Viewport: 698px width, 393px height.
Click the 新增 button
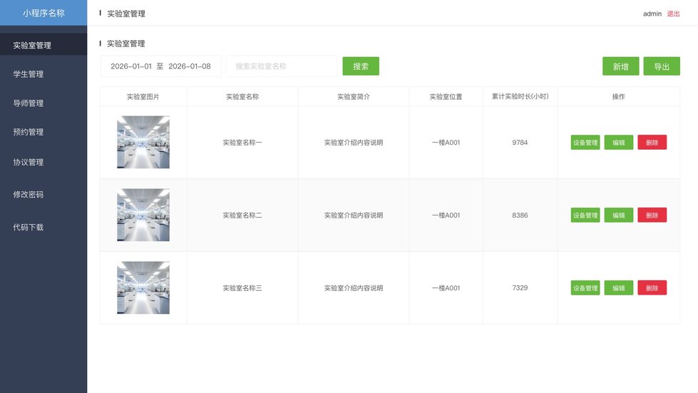pos(620,66)
